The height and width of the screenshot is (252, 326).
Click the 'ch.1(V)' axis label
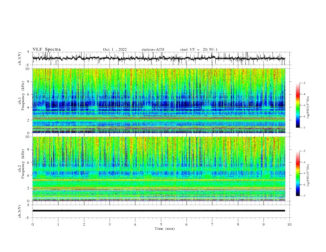[20, 58]
